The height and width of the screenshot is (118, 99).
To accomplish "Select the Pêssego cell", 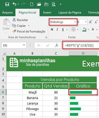I will click(32, 109).
